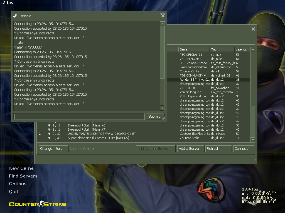Close the server browser window
The width and height of the screenshot is (285, 213).
253,29
